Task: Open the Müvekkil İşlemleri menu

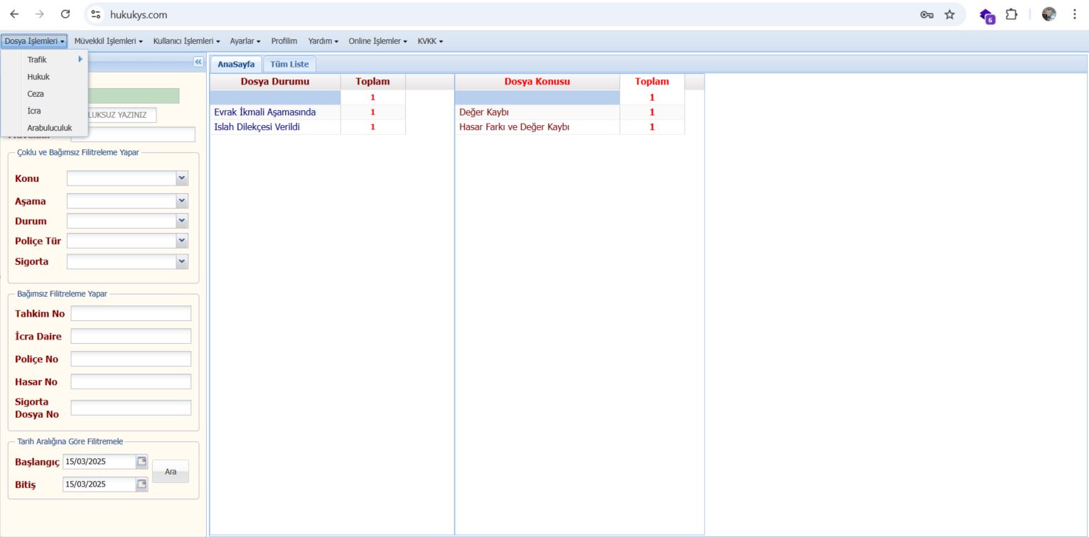Action: [x=108, y=41]
